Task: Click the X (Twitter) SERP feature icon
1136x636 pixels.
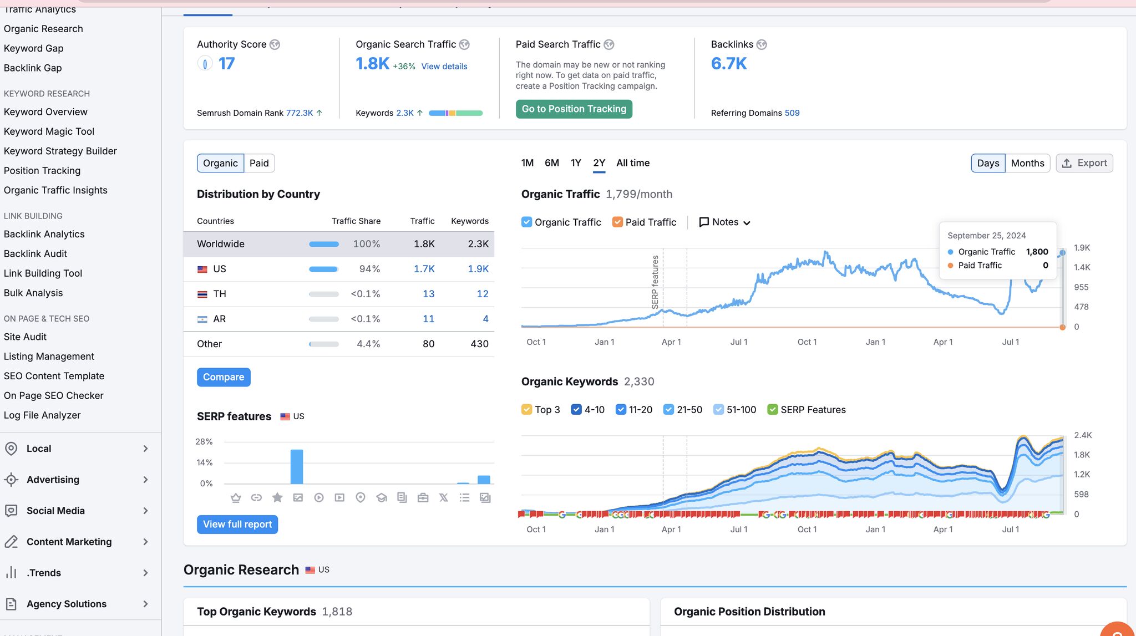Action: [444, 498]
